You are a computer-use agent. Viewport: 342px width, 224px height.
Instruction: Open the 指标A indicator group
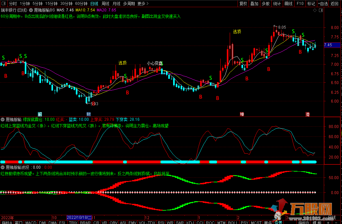pos(7,222)
